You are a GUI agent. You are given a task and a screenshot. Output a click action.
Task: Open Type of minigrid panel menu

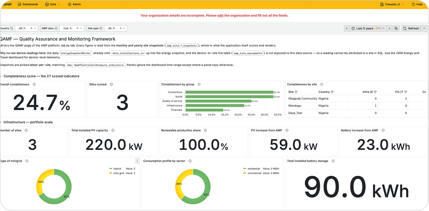pyautogui.click(x=137, y=161)
